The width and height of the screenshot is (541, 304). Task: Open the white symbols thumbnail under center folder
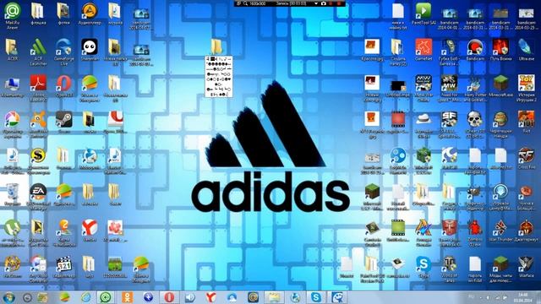click(x=219, y=77)
